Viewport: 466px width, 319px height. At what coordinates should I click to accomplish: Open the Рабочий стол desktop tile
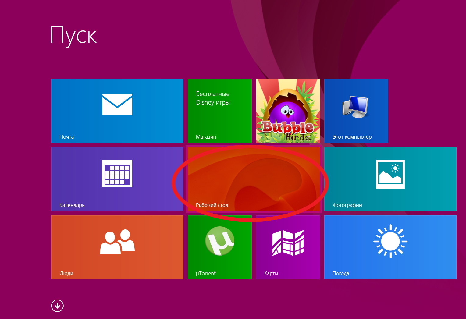254,179
